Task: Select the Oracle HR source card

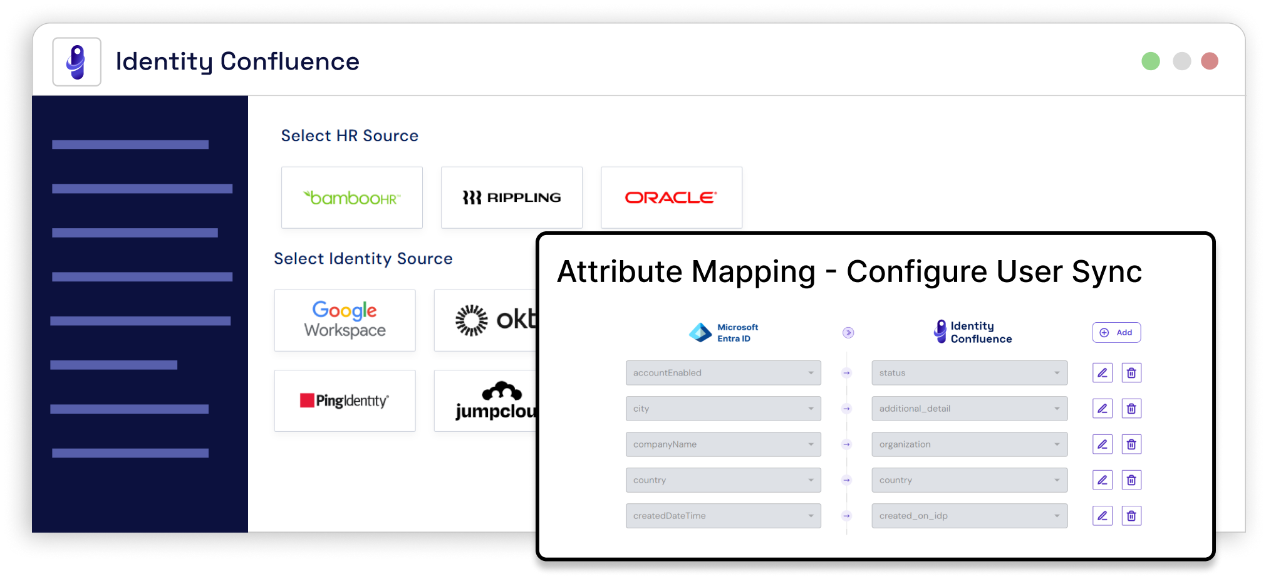Action: [672, 197]
